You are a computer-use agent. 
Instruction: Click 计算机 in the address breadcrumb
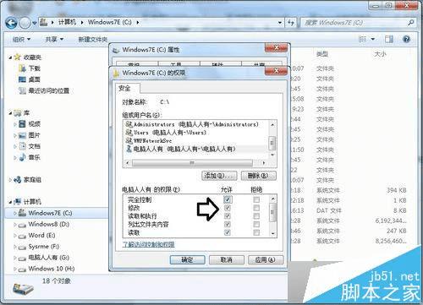(67, 22)
